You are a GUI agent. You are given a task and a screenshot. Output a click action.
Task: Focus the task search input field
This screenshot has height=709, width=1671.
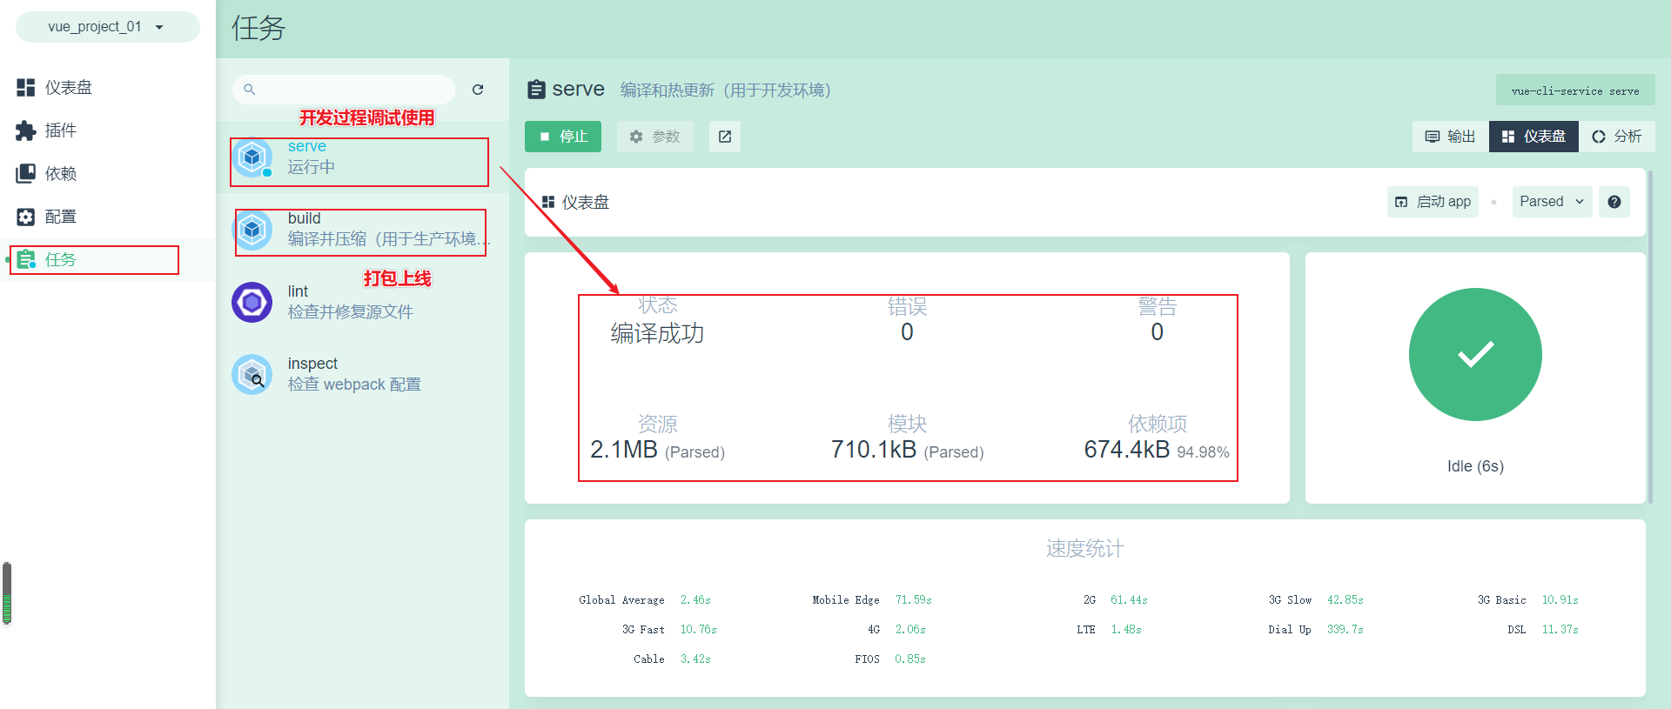tap(344, 90)
